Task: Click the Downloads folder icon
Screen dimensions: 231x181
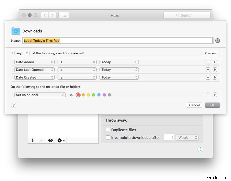Action: click(16, 31)
